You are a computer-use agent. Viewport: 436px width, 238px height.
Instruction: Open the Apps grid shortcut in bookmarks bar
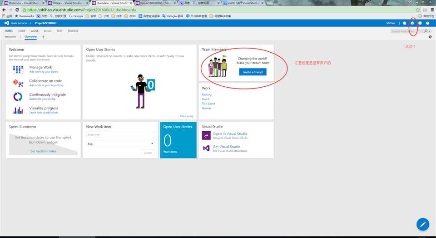click(x=7, y=16)
